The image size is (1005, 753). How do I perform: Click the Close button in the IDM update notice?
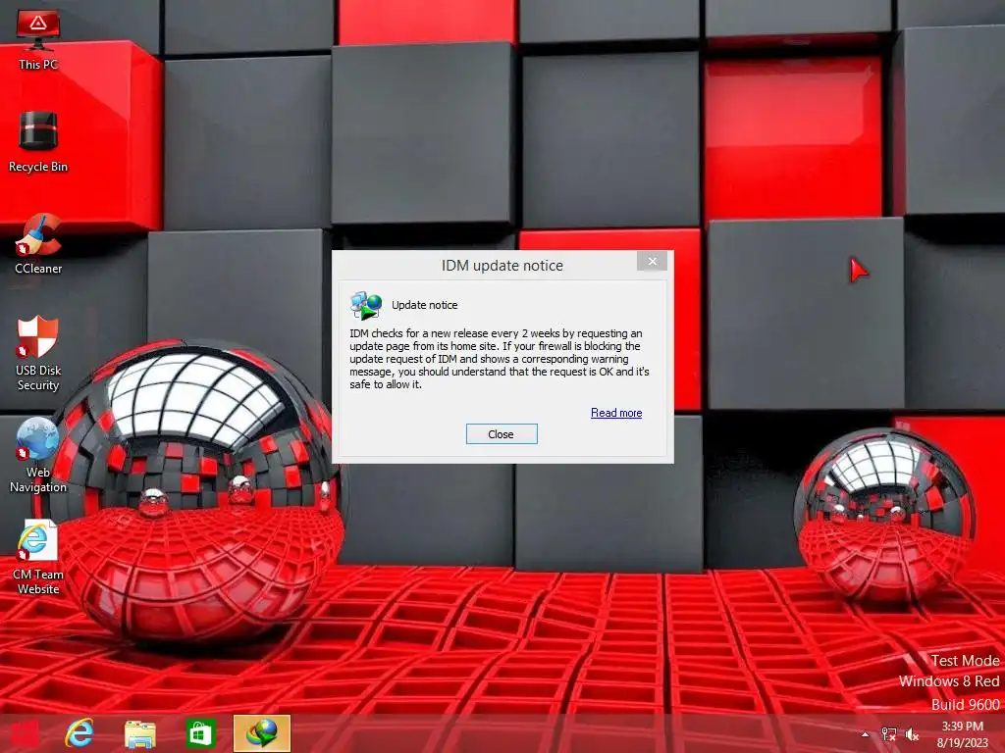click(x=502, y=434)
